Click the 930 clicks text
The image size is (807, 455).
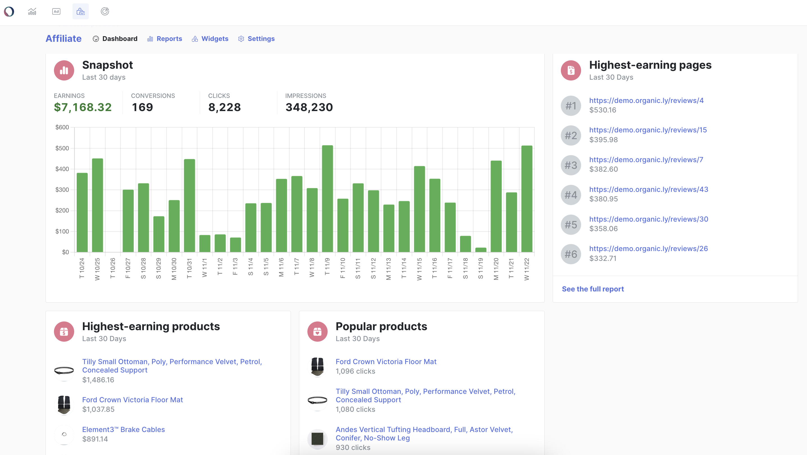pyautogui.click(x=353, y=447)
